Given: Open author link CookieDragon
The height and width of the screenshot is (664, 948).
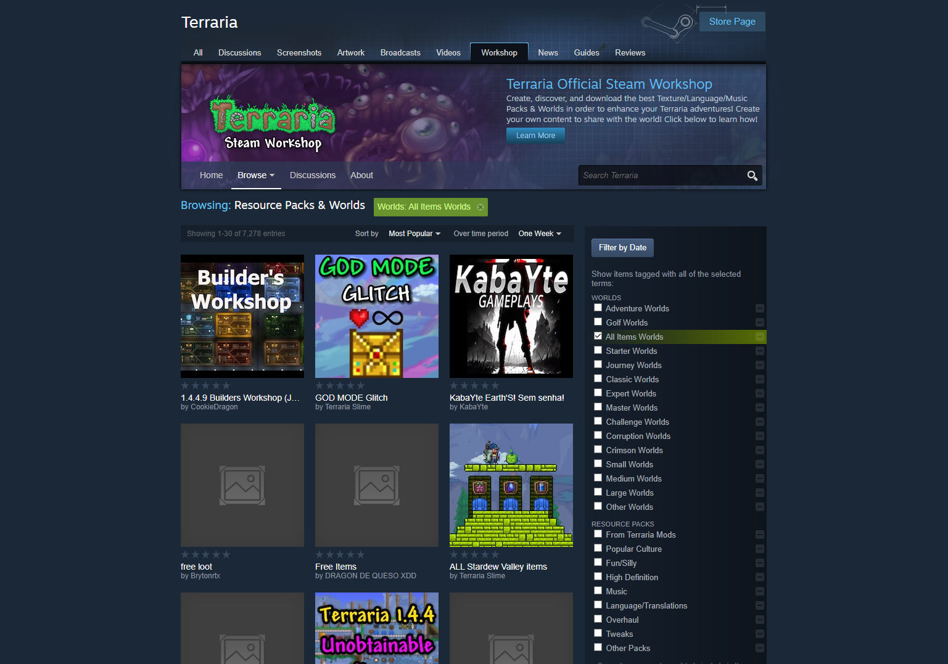Looking at the screenshot, I should click(214, 407).
